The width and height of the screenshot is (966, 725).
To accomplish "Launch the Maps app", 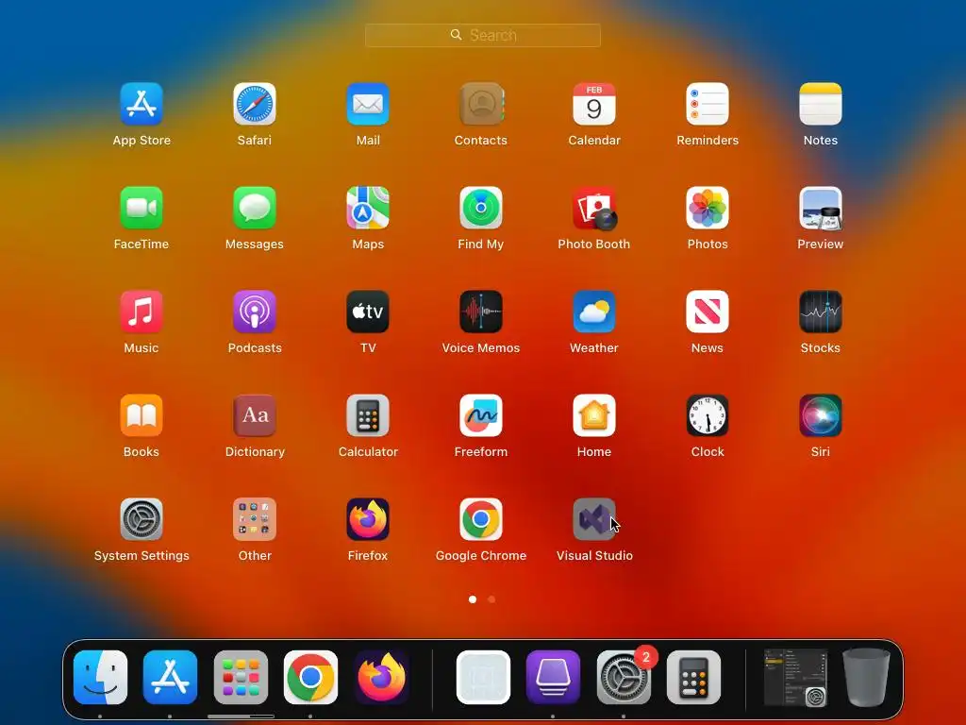I will click(x=368, y=209).
